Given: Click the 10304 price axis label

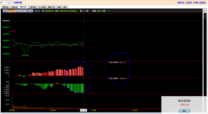Looking at the screenshot, I should (x=6, y=41).
